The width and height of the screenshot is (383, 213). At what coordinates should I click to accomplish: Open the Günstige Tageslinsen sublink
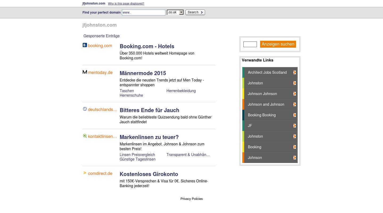coord(138,159)
